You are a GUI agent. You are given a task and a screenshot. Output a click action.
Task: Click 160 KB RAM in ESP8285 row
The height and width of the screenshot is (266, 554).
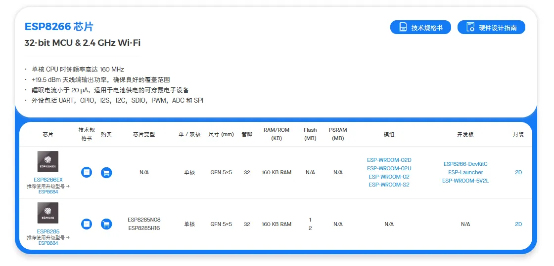coord(277,224)
